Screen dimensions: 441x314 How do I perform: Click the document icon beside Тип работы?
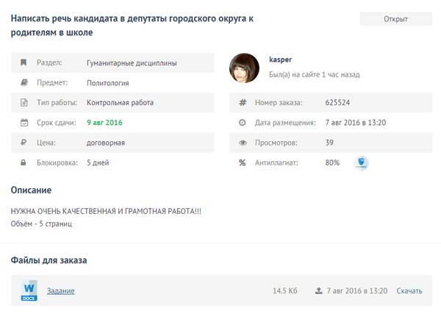24,103
